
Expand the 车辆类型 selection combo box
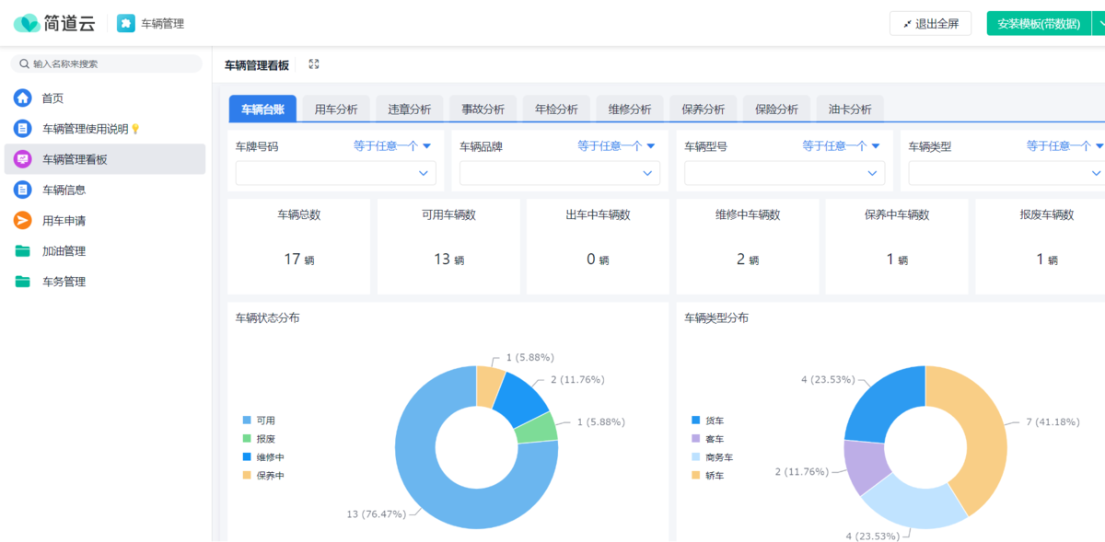click(x=1005, y=173)
